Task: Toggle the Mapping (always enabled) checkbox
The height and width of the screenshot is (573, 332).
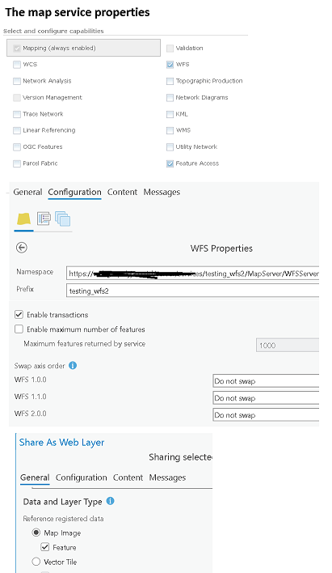Action: [x=17, y=49]
